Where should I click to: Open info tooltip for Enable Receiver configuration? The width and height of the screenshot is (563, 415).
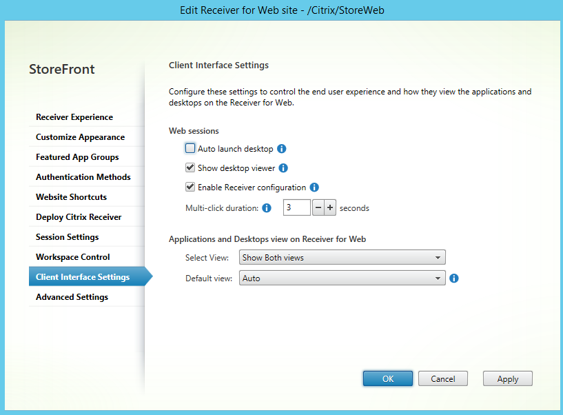pos(314,188)
